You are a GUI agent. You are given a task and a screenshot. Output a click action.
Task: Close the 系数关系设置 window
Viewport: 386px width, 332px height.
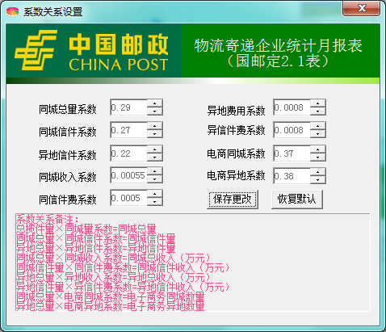pyautogui.click(x=361, y=8)
